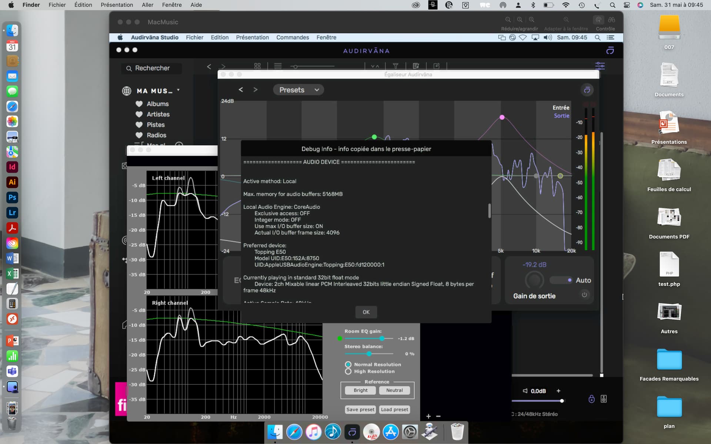Image resolution: width=711 pixels, height=444 pixels.
Task: Open the Audirvana settings sliders icon
Action: (x=600, y=66)
